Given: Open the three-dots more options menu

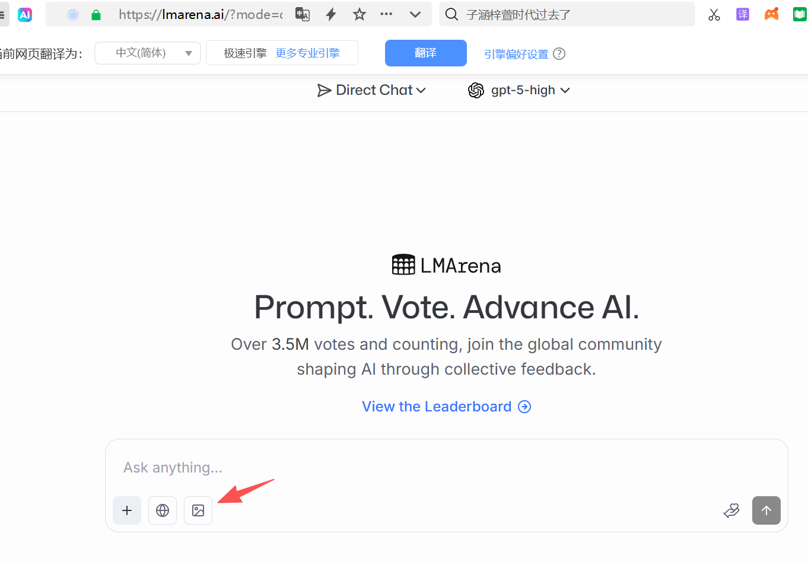Looking at the screenshot, I should (x=386, y=14).
